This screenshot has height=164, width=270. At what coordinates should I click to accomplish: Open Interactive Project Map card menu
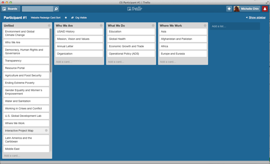[46, 130]
